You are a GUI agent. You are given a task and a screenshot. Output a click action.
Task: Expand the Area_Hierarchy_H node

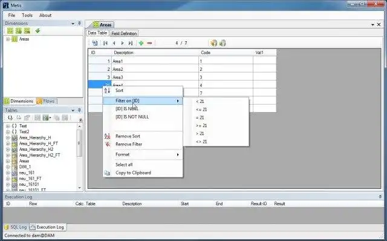tap(8, 137)
